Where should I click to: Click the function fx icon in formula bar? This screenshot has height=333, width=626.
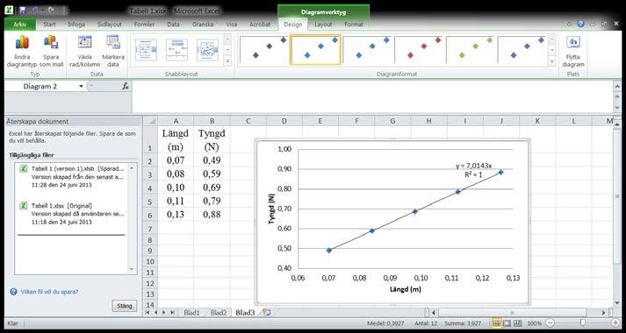[126, 86]
